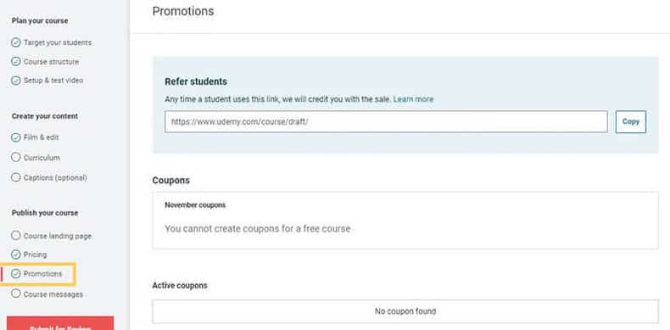The height and width of the screenshot is (330, 670).
Task: Go to the Course structure page
Action: pos(51,62)
